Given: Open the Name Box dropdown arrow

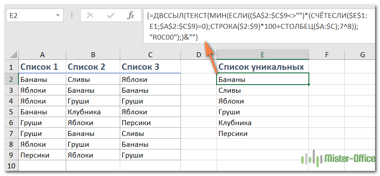Looking at the screenshot, I should [x=58, y=16].
